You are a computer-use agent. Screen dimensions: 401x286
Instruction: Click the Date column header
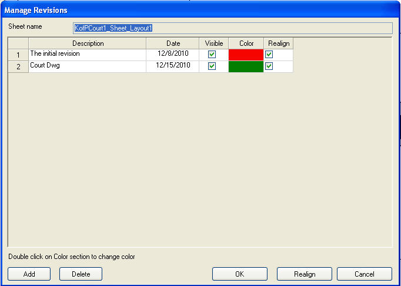173,43
